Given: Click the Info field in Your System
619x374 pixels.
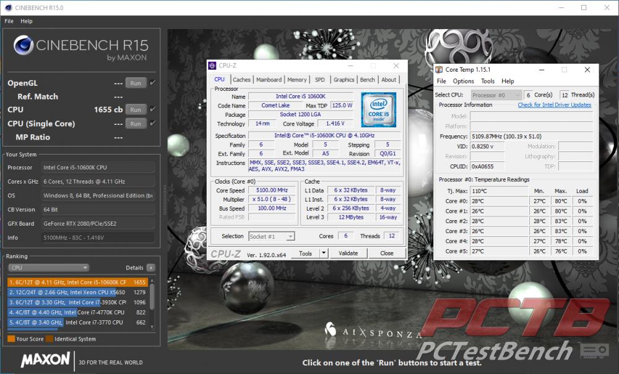Looking at the screenshot, I should (x=98, y=237).
